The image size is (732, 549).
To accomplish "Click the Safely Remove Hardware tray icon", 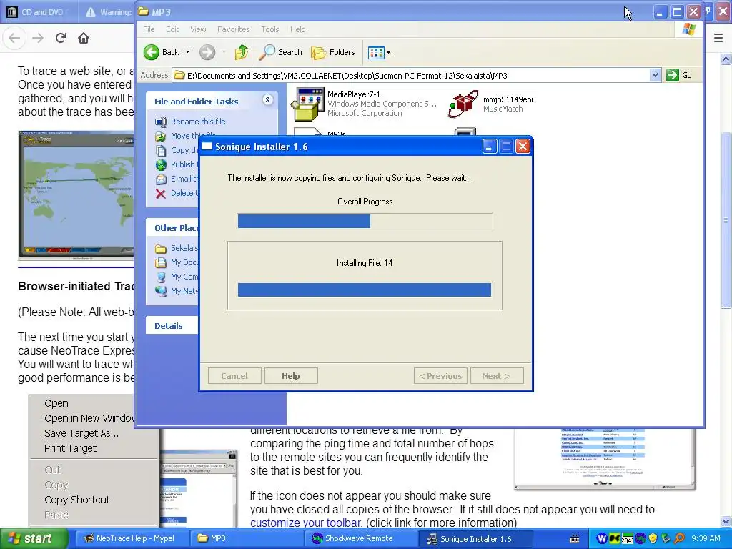I will pos(666,539).
